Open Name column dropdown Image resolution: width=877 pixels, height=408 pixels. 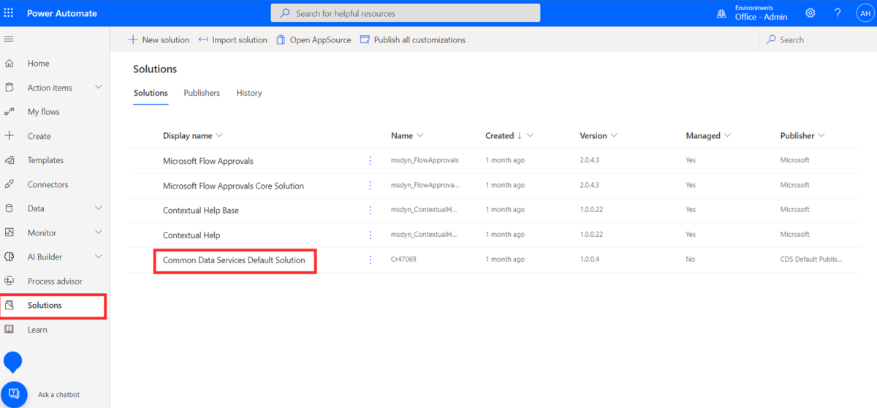pos(420,135)
